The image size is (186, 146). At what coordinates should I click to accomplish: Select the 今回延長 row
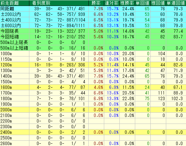(93, 31)
